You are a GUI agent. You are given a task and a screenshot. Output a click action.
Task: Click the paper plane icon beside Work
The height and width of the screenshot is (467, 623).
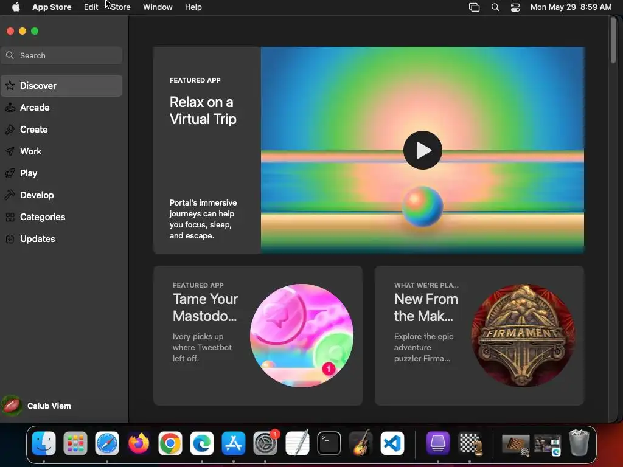click(x=10, y=151)
